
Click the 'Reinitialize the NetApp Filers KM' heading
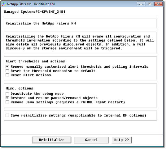[x=41, y=23]
